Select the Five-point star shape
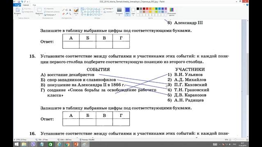Viewport: 262px width, 147px height. 88,15
